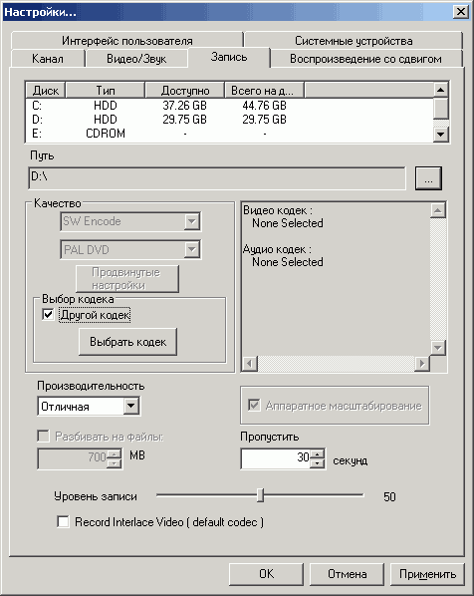Click the Пропустить seconds input field

(x=276, y=458)
